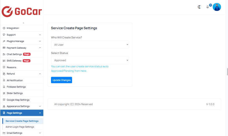Open the user profile avatar menu
This screenshot has height=136, width=228.
pyautogui.click(x=217, y=7)
